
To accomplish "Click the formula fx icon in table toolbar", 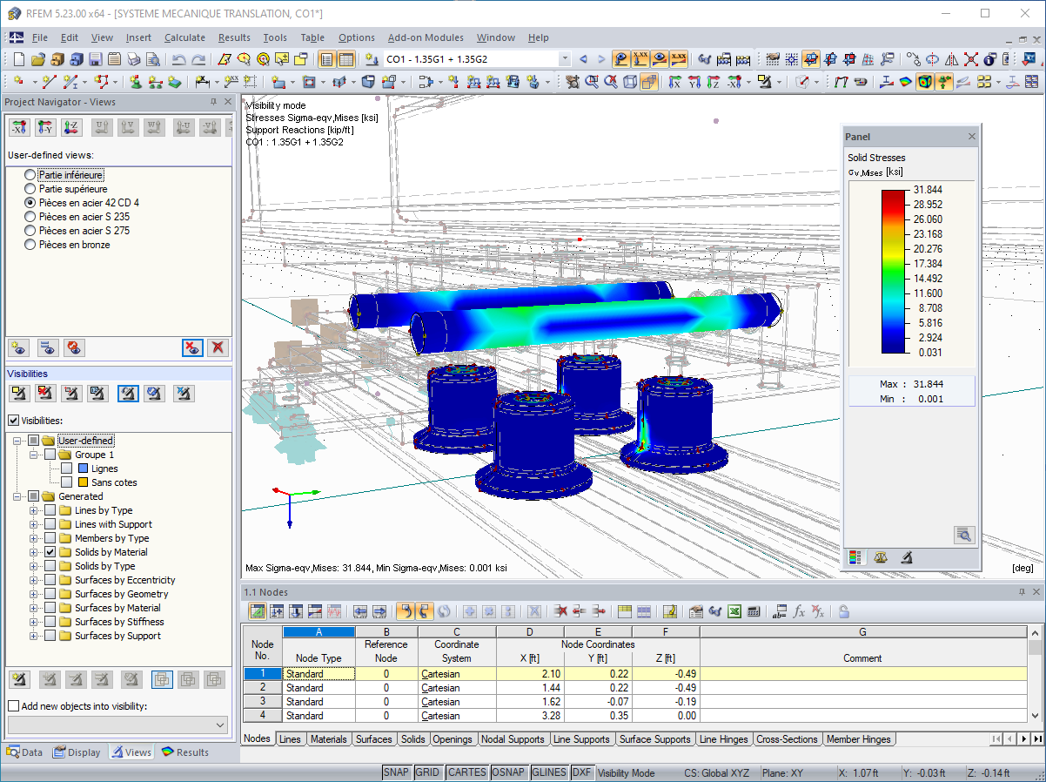I will (799, 611).
